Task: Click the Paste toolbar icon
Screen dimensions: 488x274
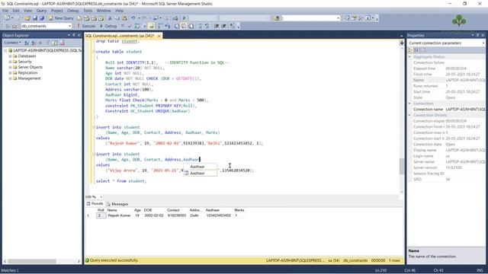Action: (124, 18)
